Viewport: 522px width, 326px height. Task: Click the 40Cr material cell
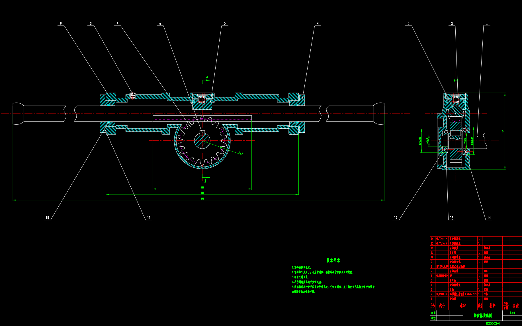pyautogui.click(x=486, y=271)
